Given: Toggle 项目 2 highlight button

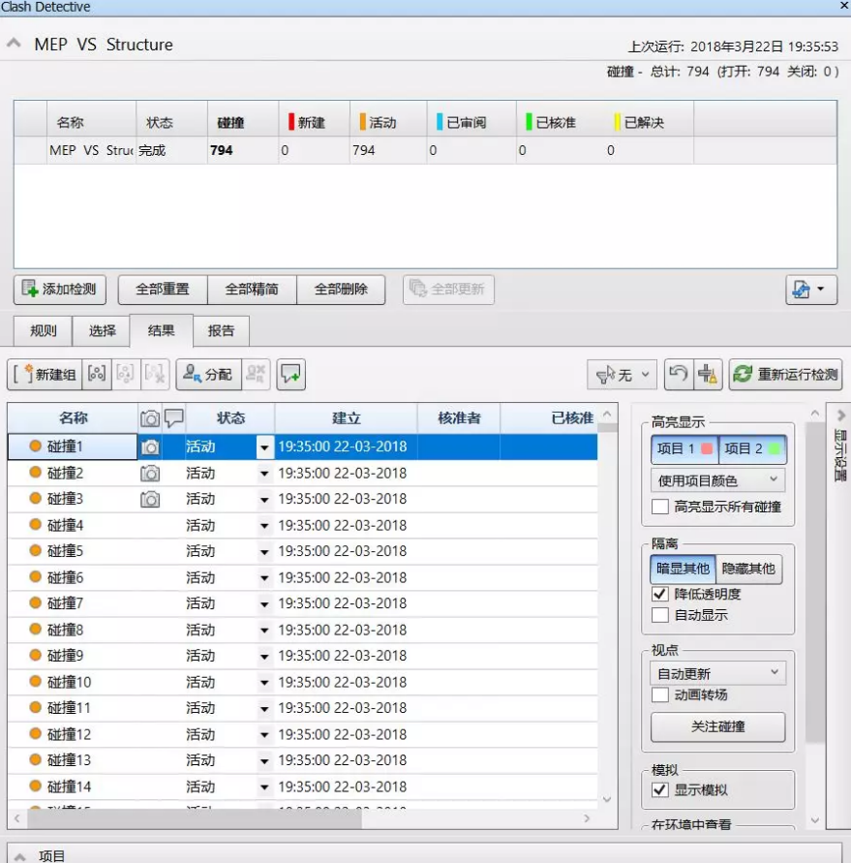Looking at the screenshot, I should click(752, 448).
